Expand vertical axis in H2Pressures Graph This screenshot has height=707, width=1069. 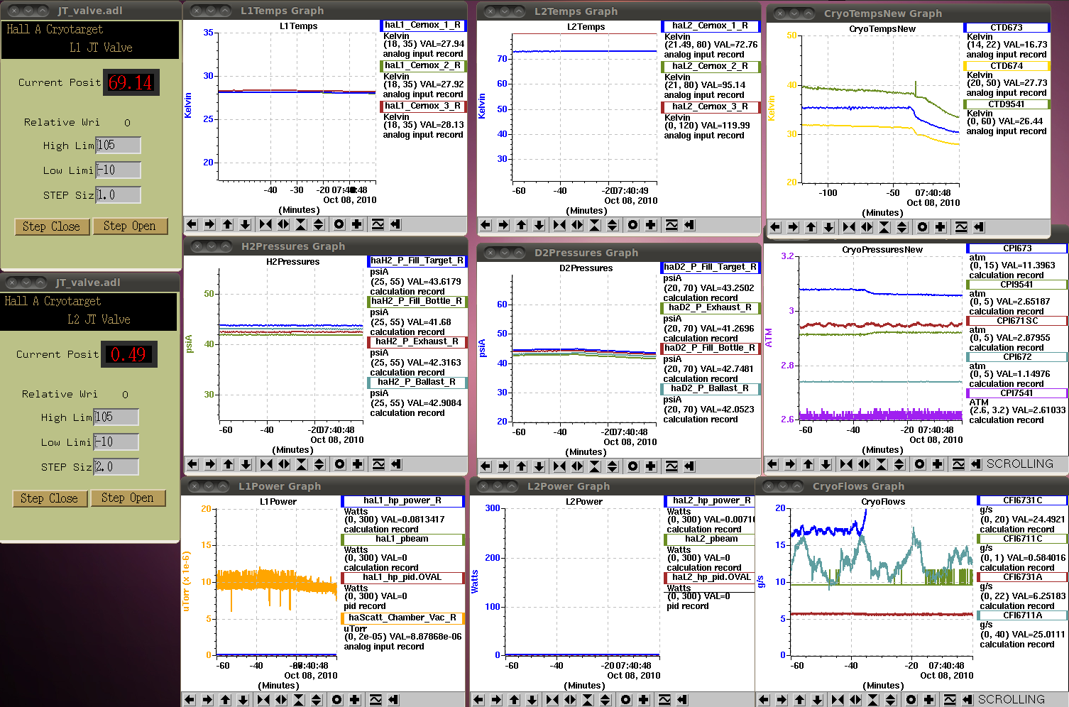319,464
